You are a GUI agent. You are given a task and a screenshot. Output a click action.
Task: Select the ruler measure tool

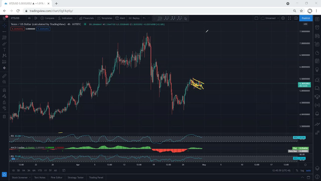pos(4,76)
